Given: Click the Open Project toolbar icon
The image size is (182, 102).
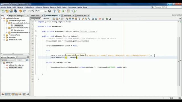Looking at the screenshot, I should click(11, 11).
